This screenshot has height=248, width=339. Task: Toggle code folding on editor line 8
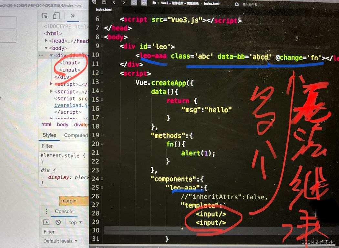(x=102, y=37)
